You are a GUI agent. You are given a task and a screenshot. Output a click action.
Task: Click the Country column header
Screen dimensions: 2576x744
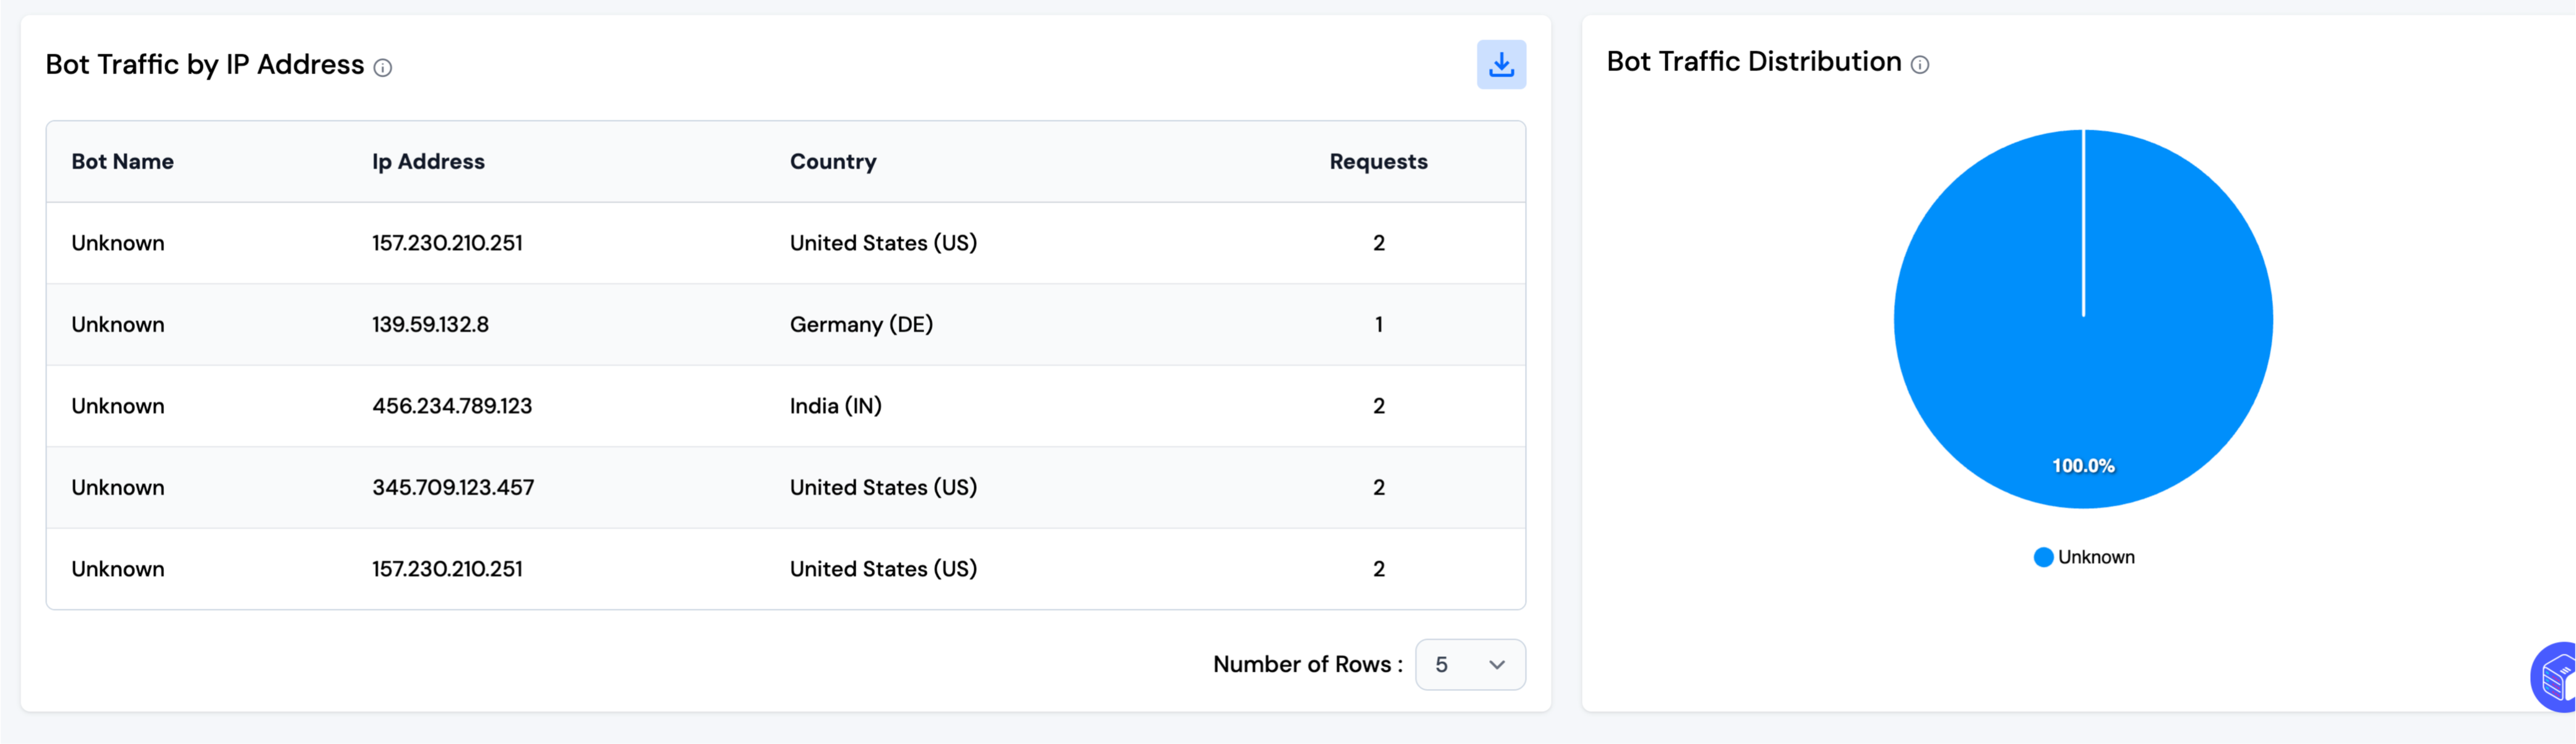[x=832, y=162]
